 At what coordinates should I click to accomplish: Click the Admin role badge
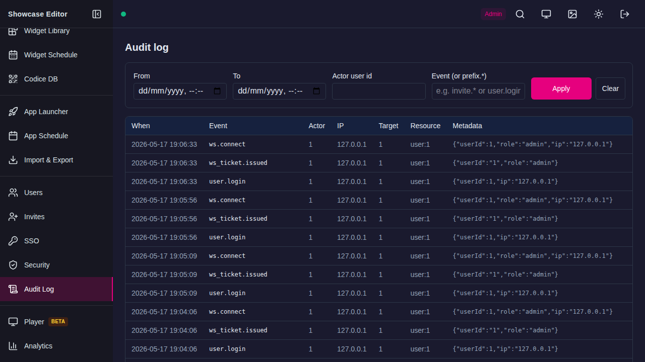coord(493,14)
